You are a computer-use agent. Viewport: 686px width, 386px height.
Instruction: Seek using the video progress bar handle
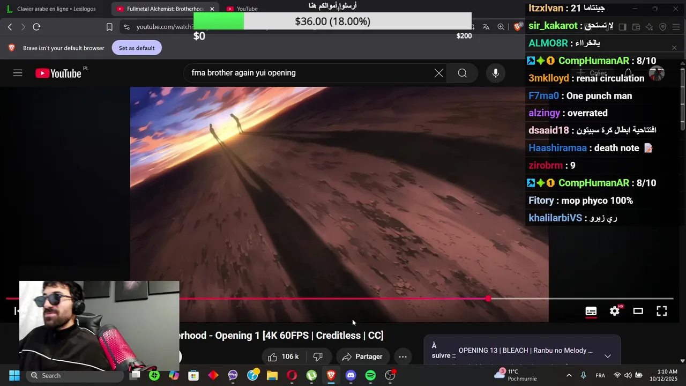tap(488, 299)
